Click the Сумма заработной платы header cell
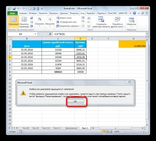 (58, 44)
